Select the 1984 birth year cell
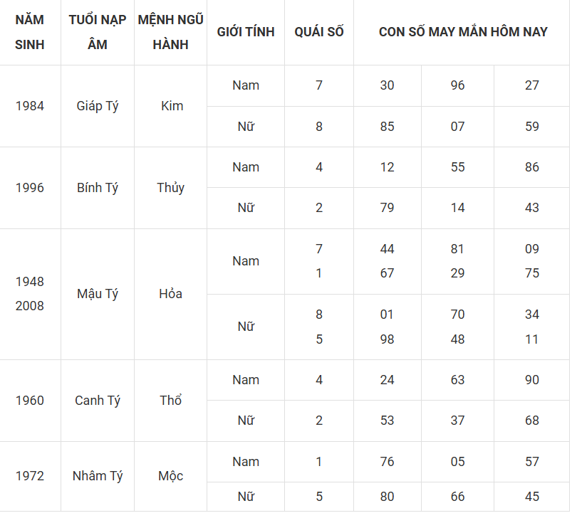 coord(30,106)
